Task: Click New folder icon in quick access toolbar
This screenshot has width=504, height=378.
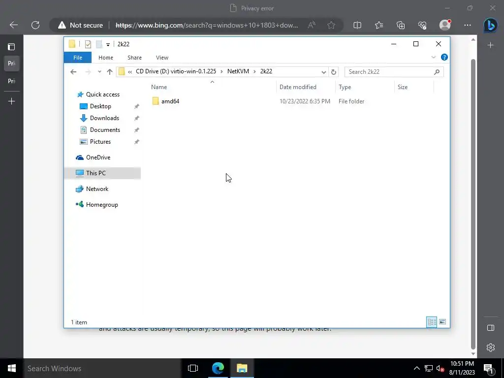Action: 99,44
